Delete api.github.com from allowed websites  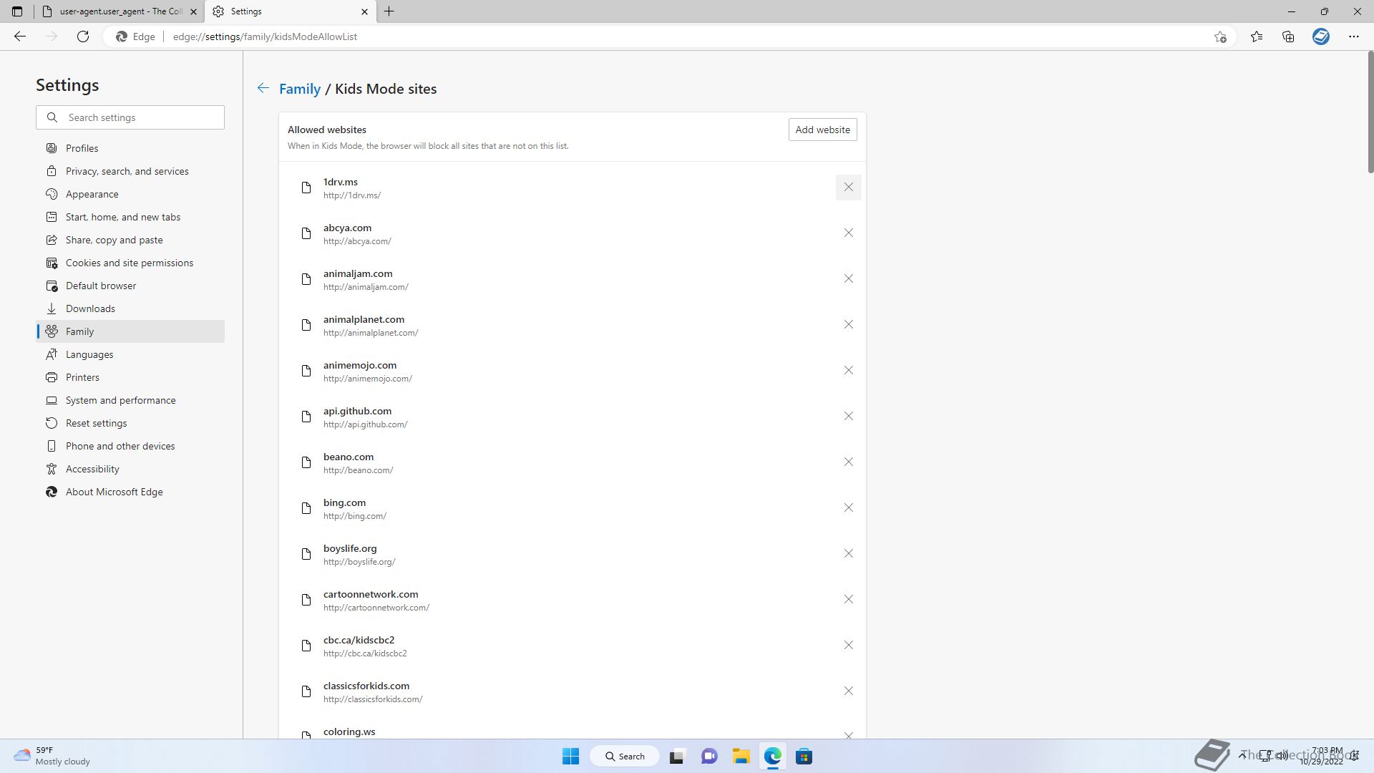tap(848, 417)
